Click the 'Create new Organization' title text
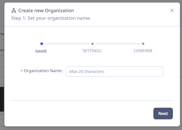Screen dimensions: 182x130 click(46, 11)
